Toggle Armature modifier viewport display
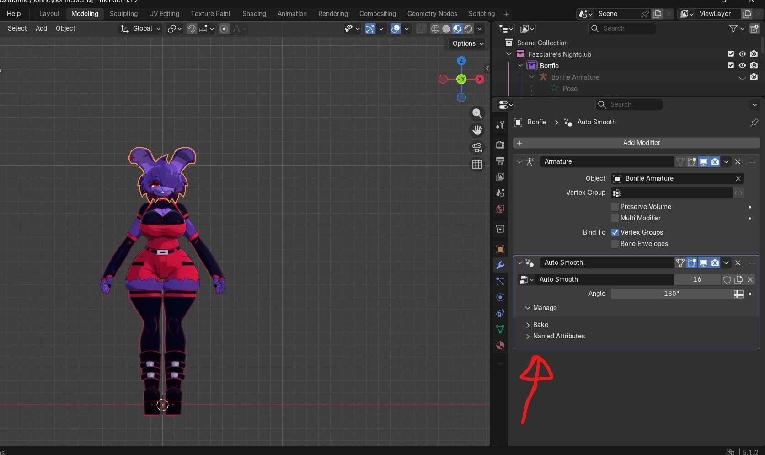The image size is (765, 455). [703, 161]
